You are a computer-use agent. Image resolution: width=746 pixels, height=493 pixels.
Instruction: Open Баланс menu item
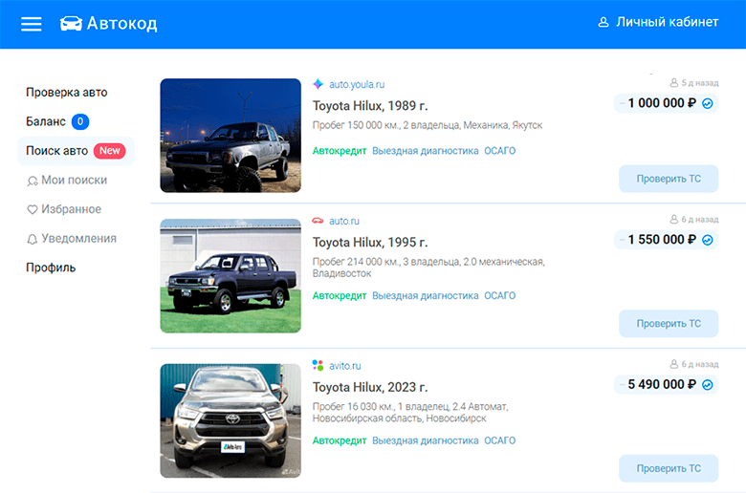tap(46, 121)
